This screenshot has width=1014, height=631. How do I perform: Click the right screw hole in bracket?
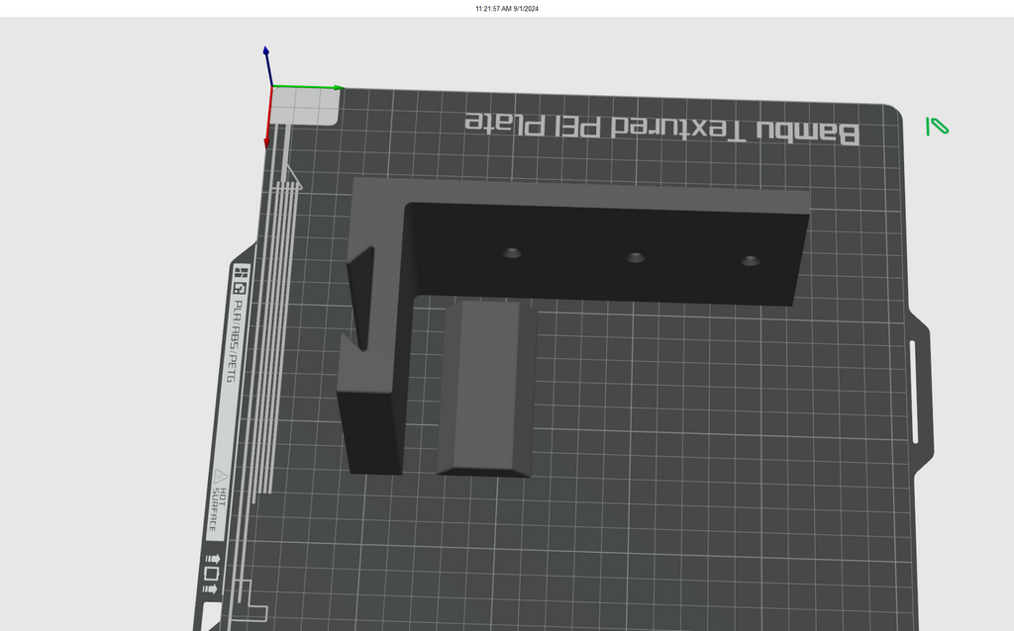point(751,260)
